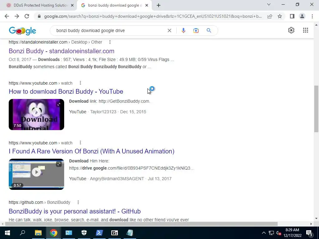Click the standaloneinstaller.com breadcrumb URL

[x=55, y=42]
